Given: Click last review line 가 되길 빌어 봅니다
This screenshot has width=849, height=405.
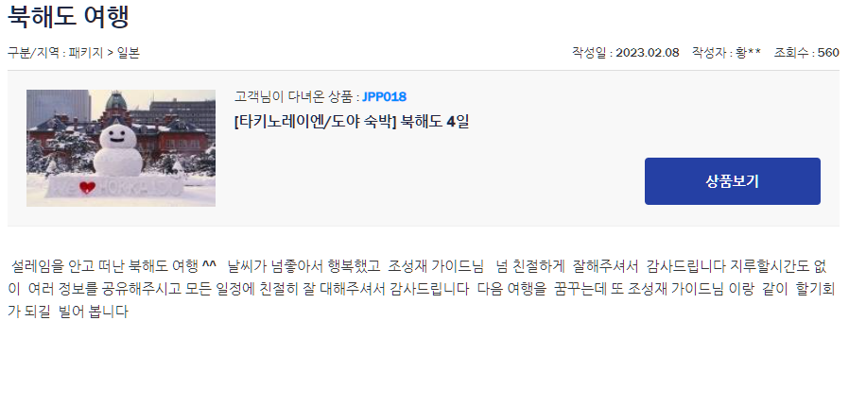Looking at the screenshot, I should pyautogui.click(x=68, y=312).
